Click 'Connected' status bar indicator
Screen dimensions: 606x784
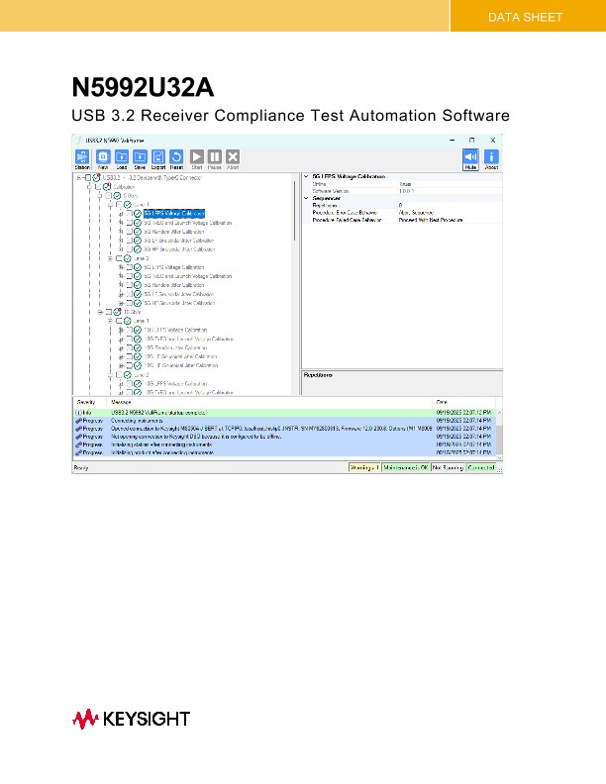tap(481, 467)
